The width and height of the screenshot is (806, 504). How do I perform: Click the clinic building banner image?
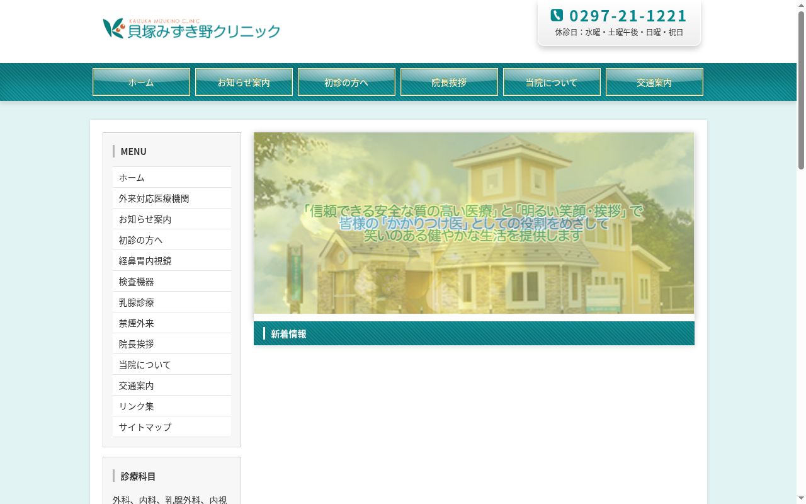(474, 223)
